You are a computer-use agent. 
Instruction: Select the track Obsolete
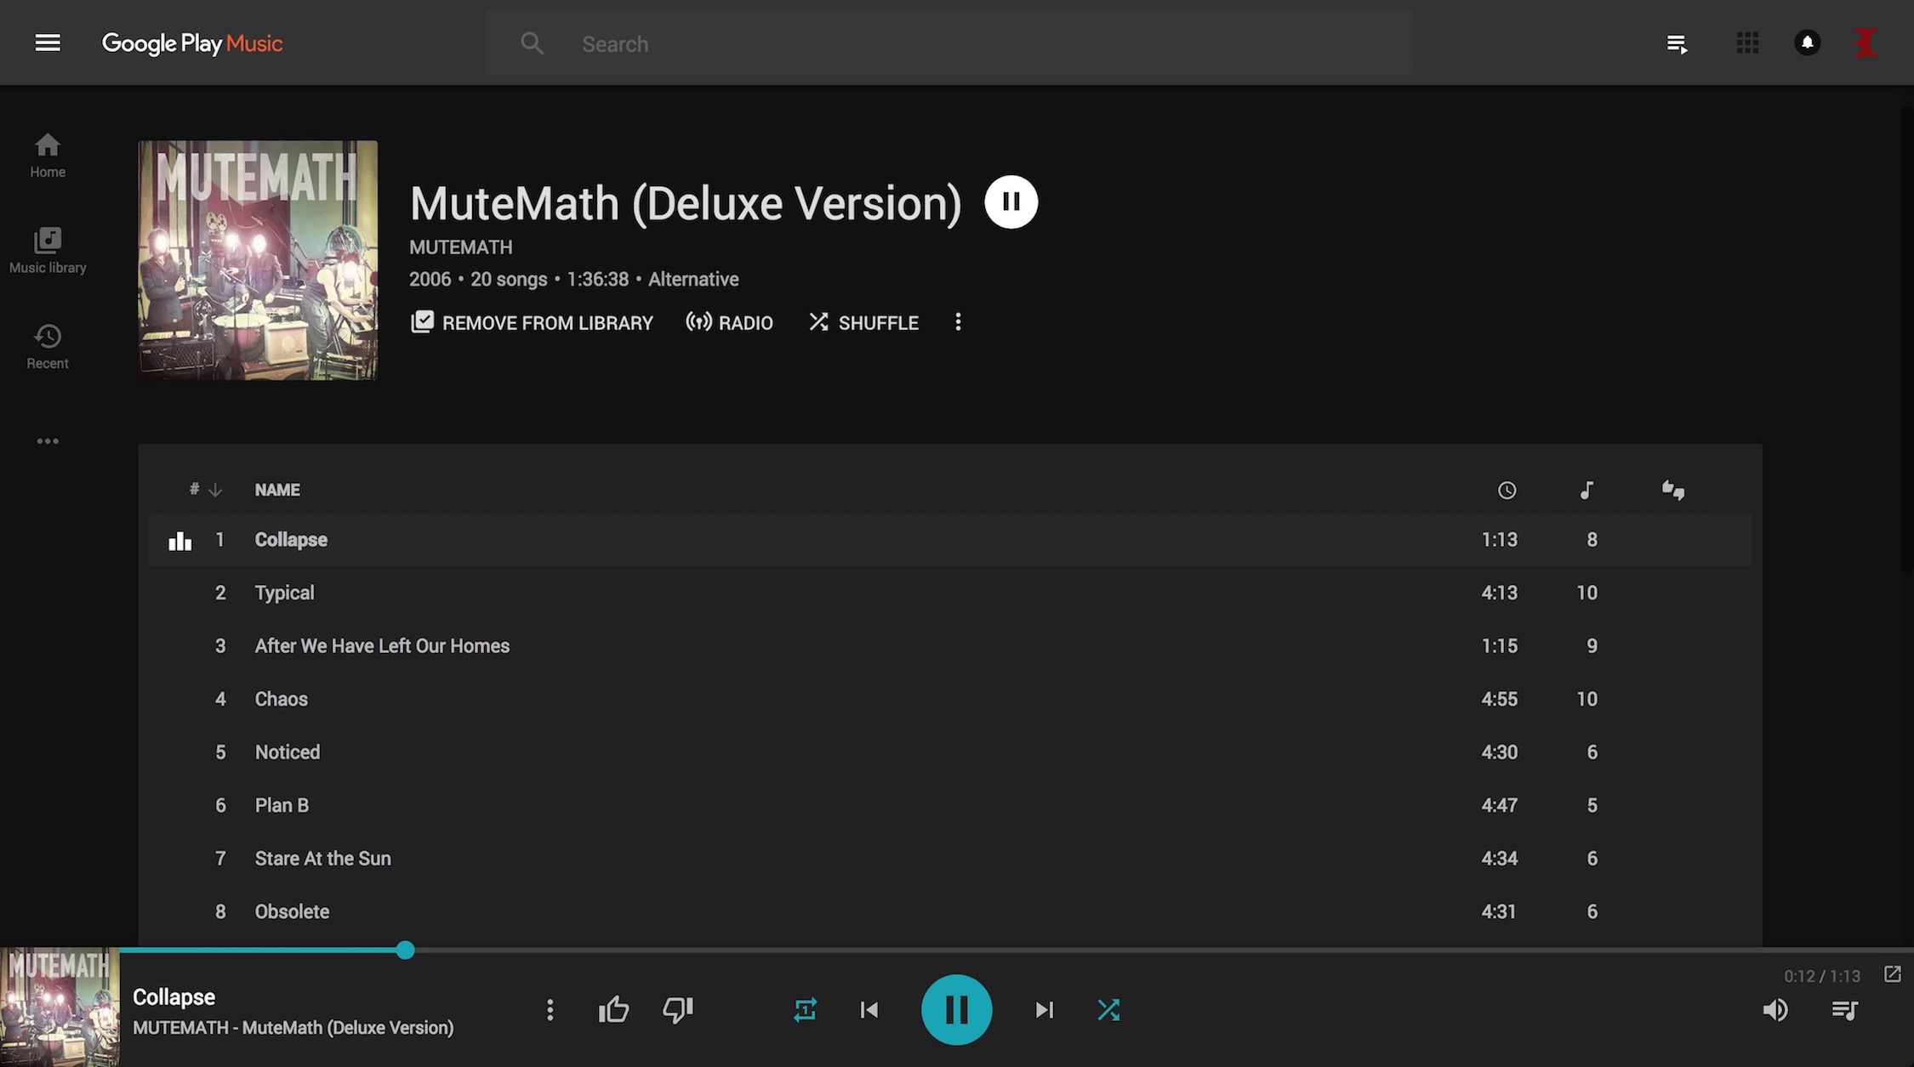pyautogui.click(x=950, y=911)
